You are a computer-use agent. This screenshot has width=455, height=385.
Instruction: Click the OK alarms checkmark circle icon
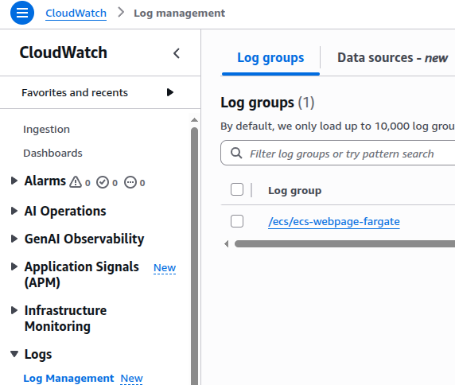103,182
